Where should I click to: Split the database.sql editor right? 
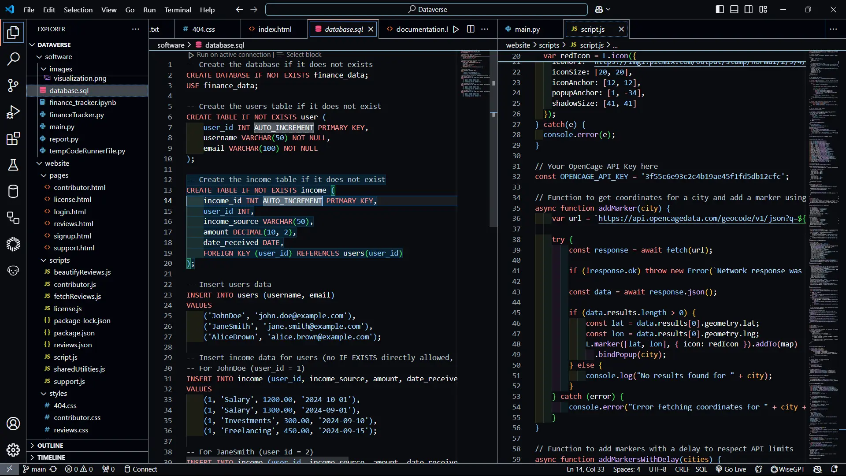[471, 29]
